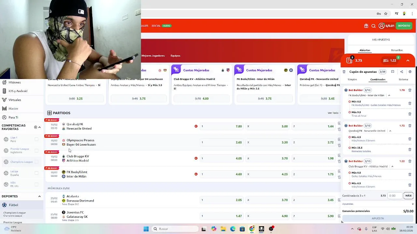Open the Resueltas bets tab
The width and height of the screenshot is (417, 234).
tap(397, 50)
